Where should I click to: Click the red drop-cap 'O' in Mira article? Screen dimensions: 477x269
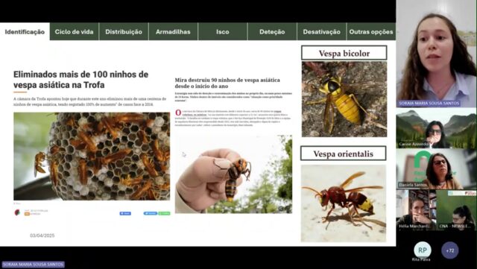(x=178, y=113)
